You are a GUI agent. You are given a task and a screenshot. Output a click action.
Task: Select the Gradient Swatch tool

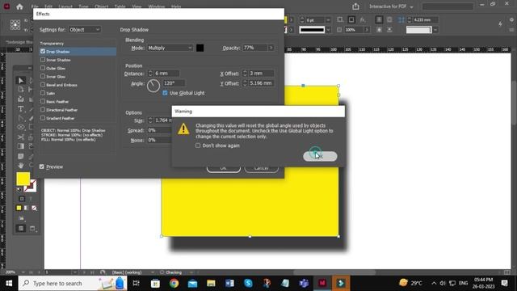click(20, 146)
